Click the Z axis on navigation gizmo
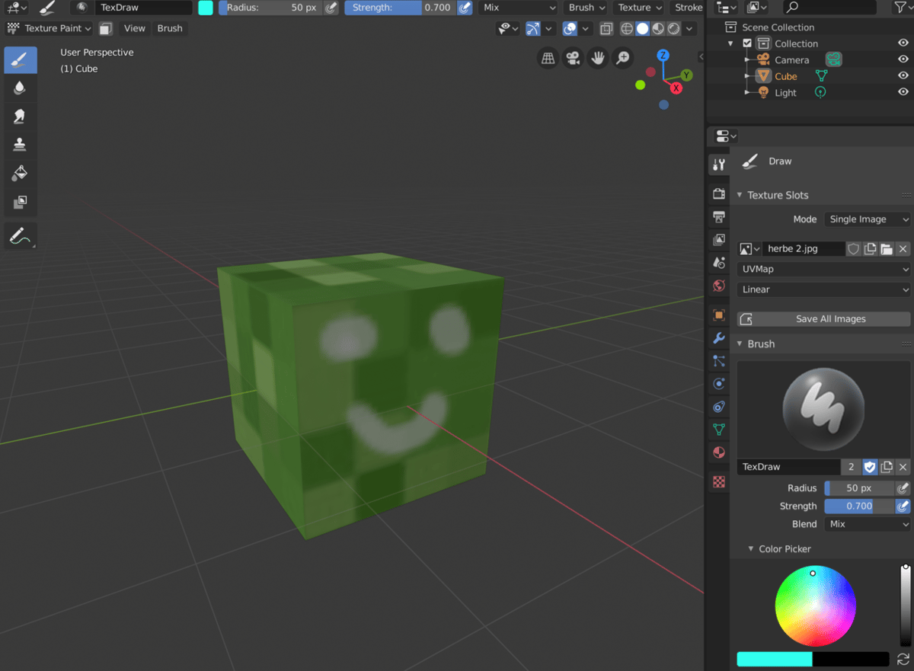Viewport: 914px width, 671px height. tap(663, 56)
